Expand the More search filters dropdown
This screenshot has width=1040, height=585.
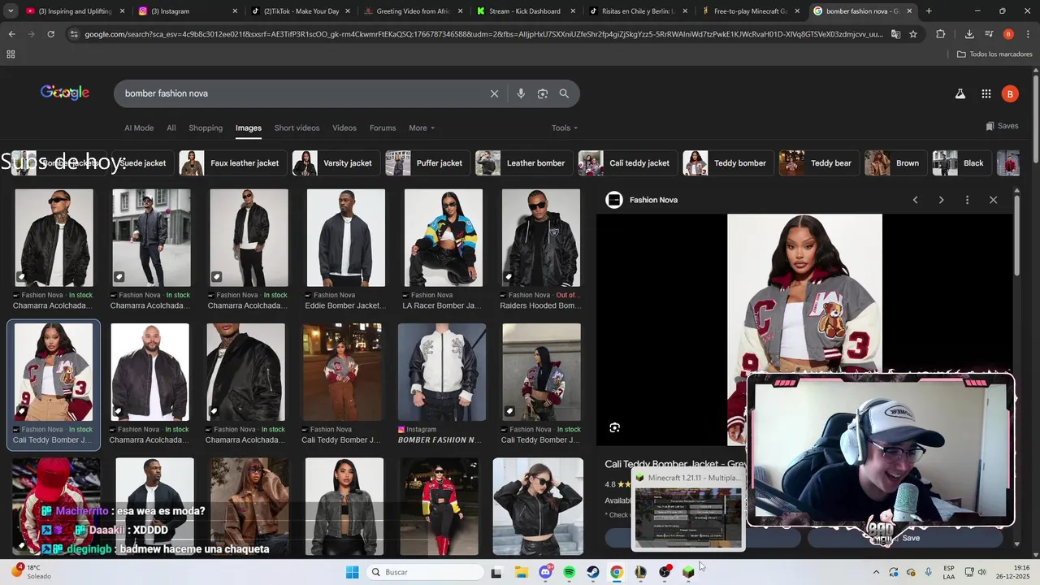pos(422,128)
